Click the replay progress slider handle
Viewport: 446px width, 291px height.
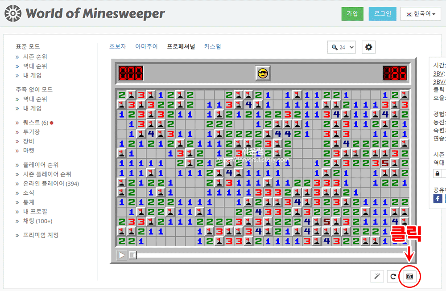click(133, 255)
